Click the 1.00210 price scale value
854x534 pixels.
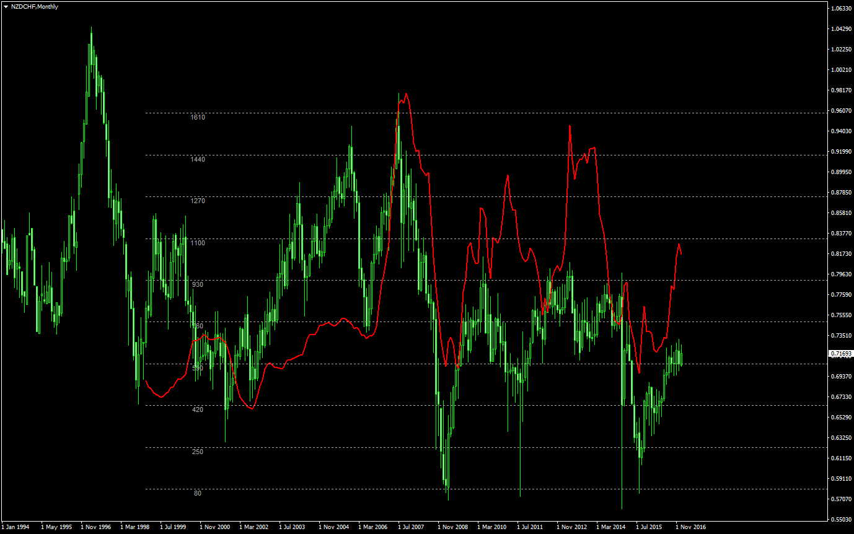[841, 70]
